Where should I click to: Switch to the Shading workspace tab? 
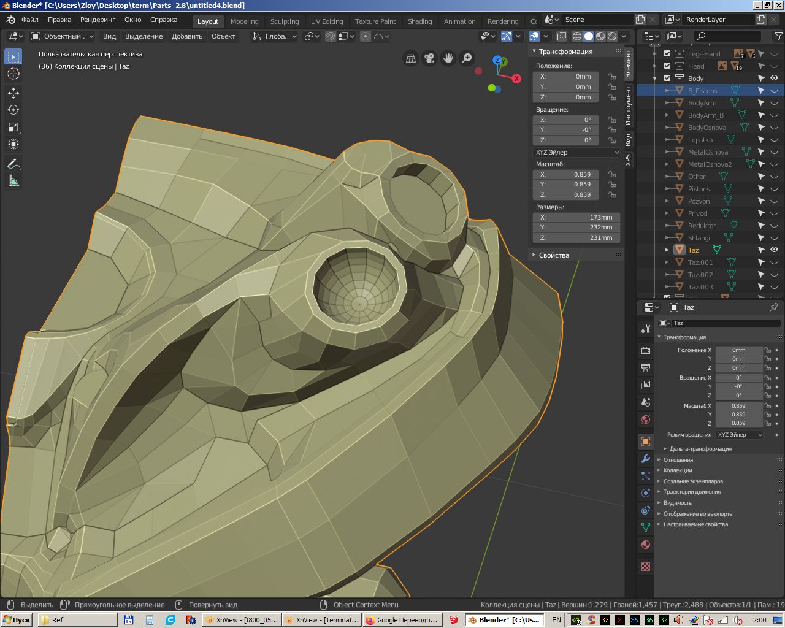point(419,21)
